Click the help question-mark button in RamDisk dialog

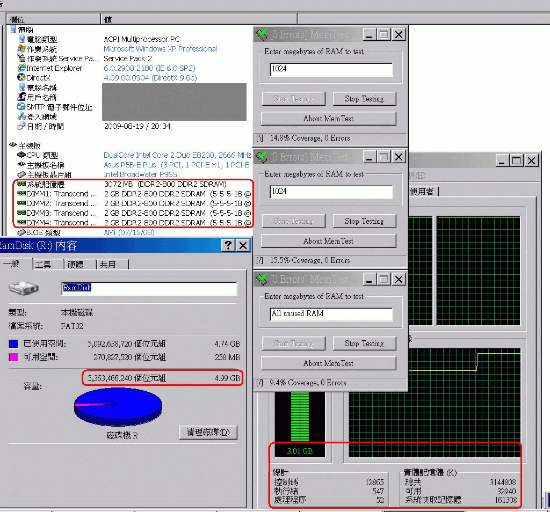[x=228, y=245]
